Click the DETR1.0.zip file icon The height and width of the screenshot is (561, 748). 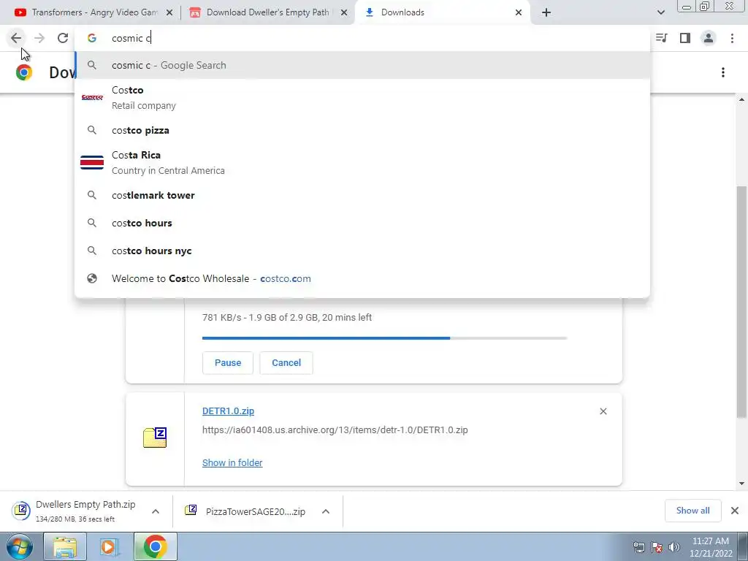click(x=155, y=438)
